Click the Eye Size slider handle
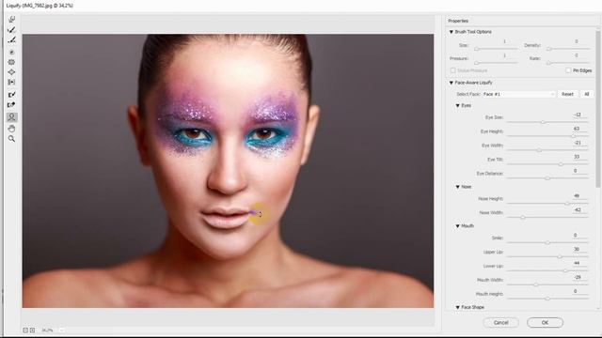 [543, 122]
